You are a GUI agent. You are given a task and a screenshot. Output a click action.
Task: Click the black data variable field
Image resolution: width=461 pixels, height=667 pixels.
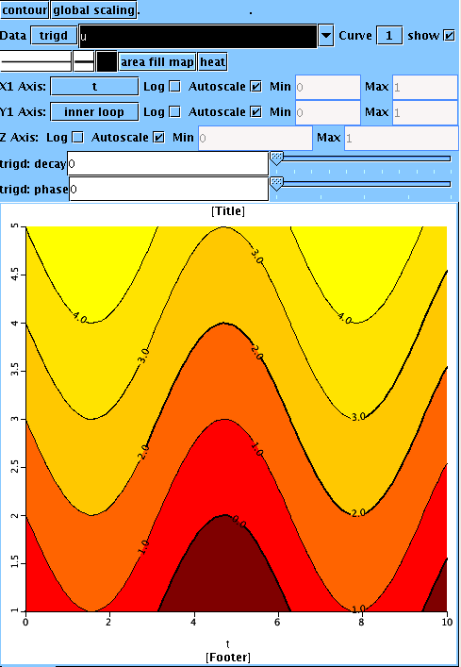pyautogui.click(x=198, y=36)
